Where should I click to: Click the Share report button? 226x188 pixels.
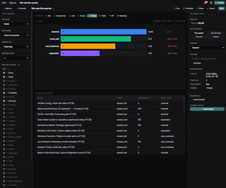pyautogui.click(x=207, y=109)
